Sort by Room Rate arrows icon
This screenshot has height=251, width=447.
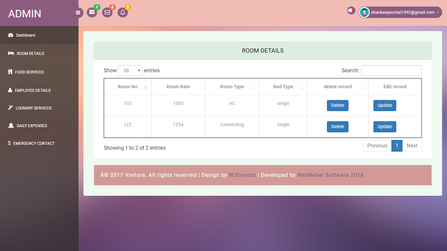200,88
